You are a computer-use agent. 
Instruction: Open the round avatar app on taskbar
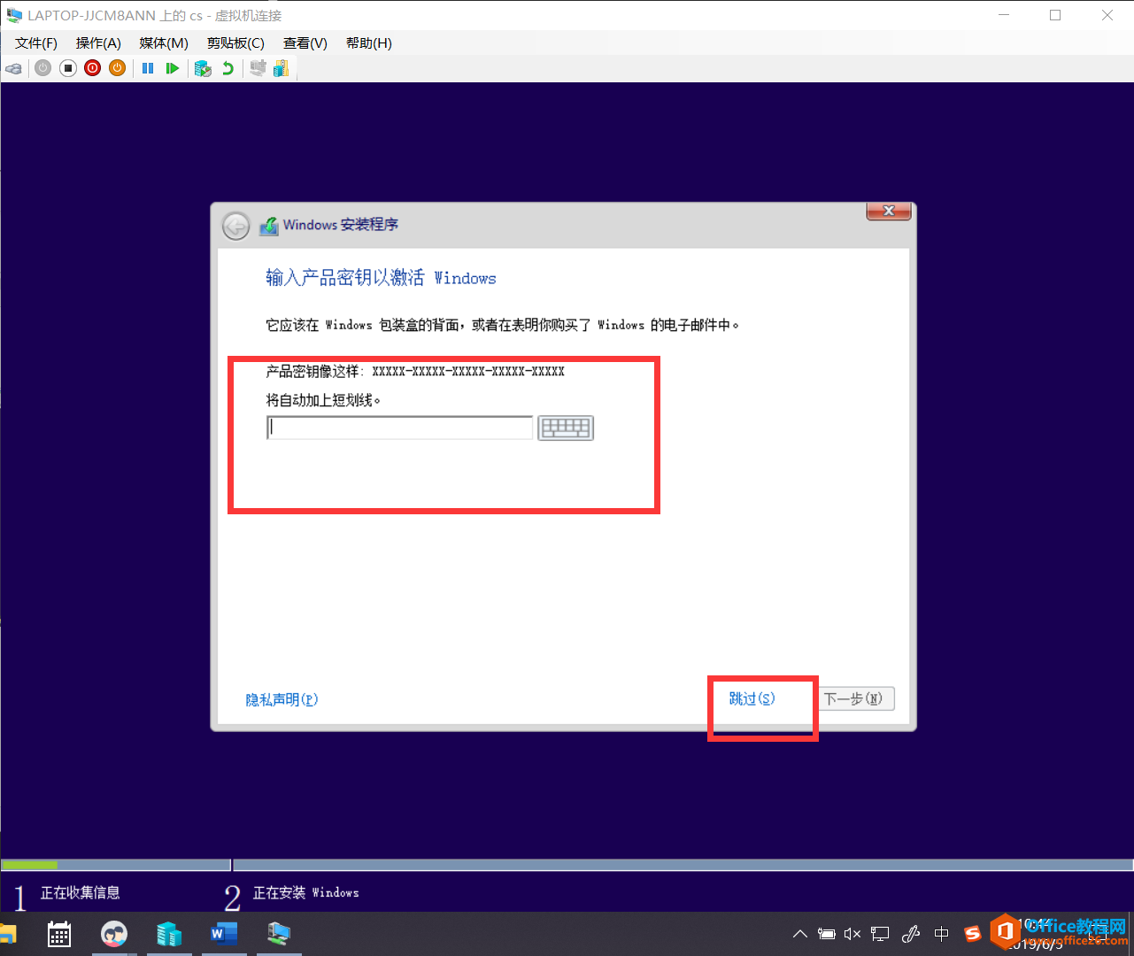[x=114, y=934]
